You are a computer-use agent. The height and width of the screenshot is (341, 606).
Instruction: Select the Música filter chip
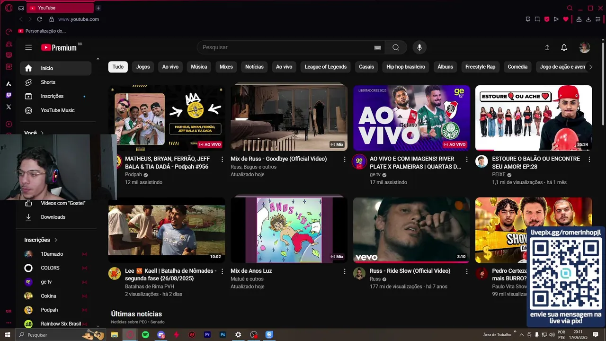(x=199, y=67)
